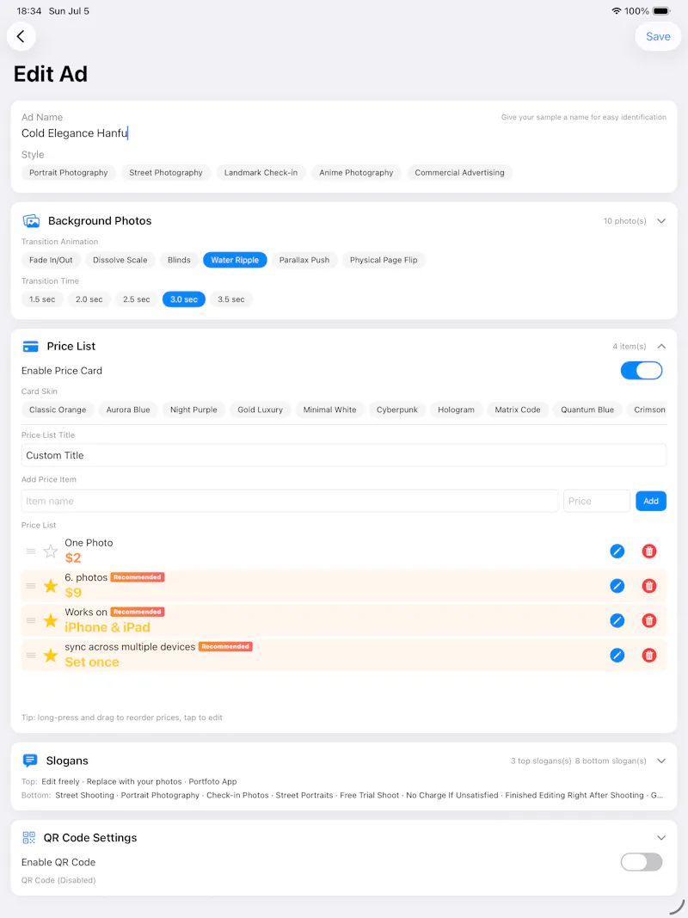Apply the Quantum Blue card skin
This screenshot has height=918, width=688.
click(587, 410)
